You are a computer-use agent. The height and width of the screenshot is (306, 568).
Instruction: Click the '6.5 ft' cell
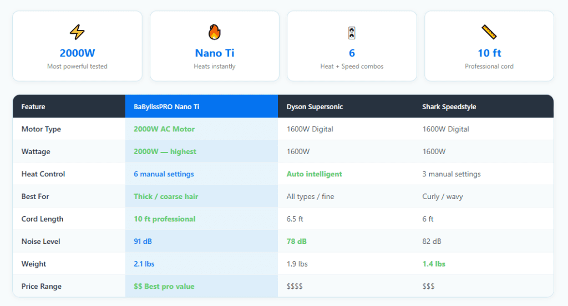coord(295,219)
